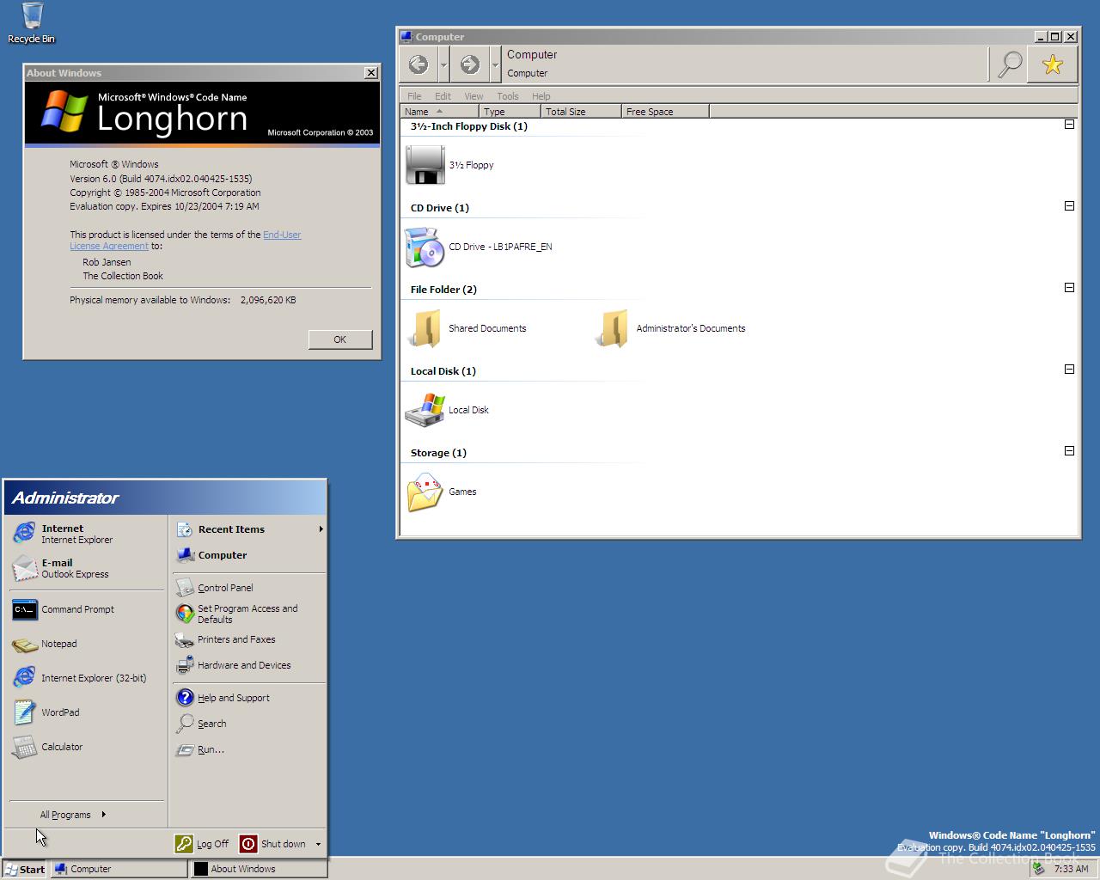This screenshot has width=1100, height=880.
Task: Collapse the 3½-Inch Floppy Disk group
Action: (x=1069, y=125)
